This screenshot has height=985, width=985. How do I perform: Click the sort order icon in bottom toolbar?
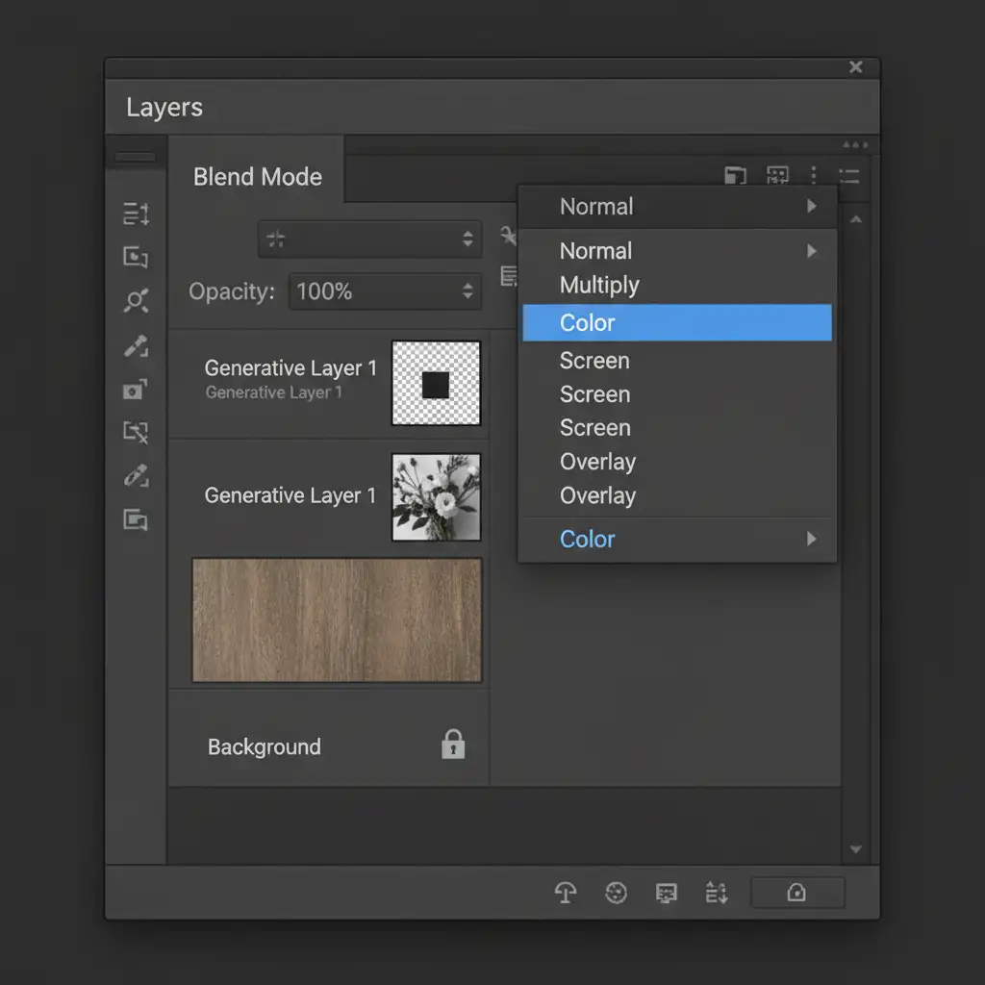[x=717, y=893]
